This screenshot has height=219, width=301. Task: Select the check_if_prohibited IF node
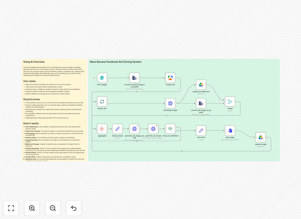170,129
